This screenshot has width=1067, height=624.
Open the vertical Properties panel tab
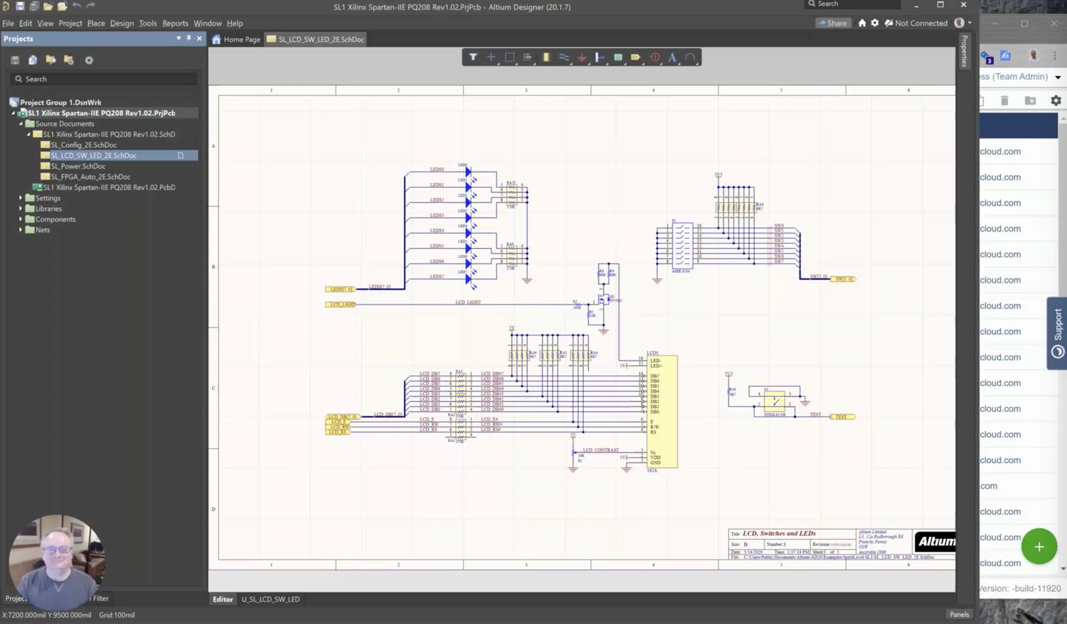click(x=964, y=51)
